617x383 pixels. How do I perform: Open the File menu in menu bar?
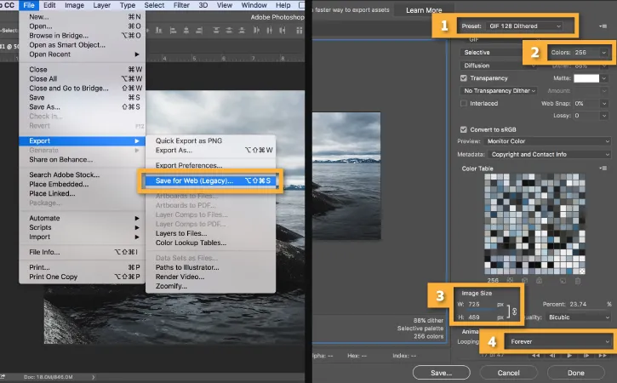pyautogui.click(x=28, y=5)
